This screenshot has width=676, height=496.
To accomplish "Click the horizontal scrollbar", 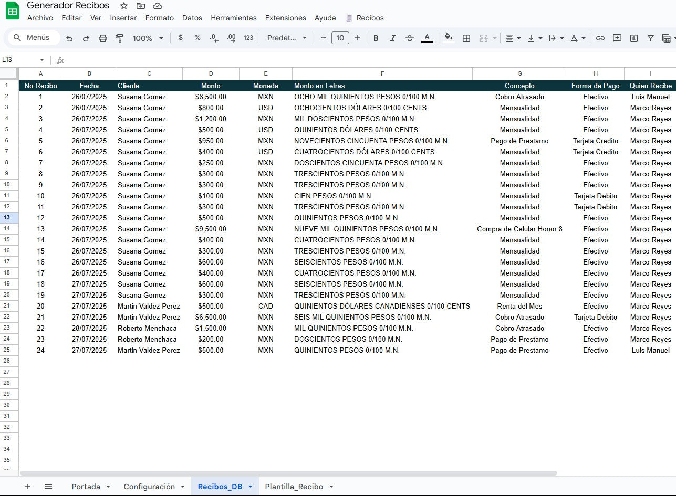I will [x=288, y=473].
